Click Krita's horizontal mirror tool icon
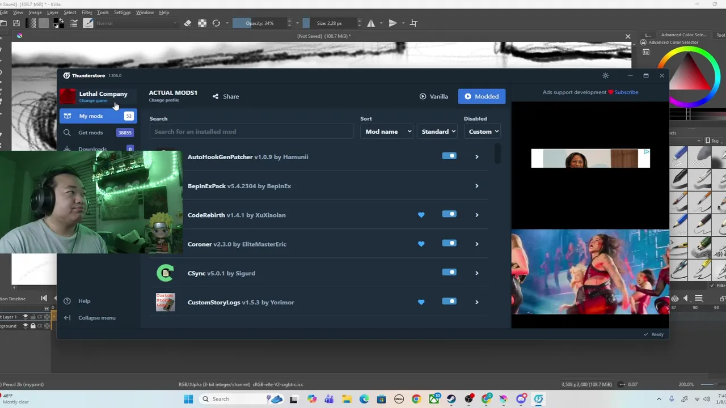Image resolution: width=726 pixels, height=408 pixels. click(x=371, y=23)
